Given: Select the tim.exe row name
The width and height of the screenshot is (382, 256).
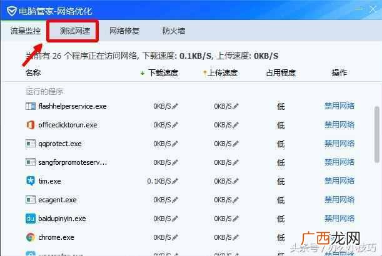Looking at the screenshot, I should (49, 181).
